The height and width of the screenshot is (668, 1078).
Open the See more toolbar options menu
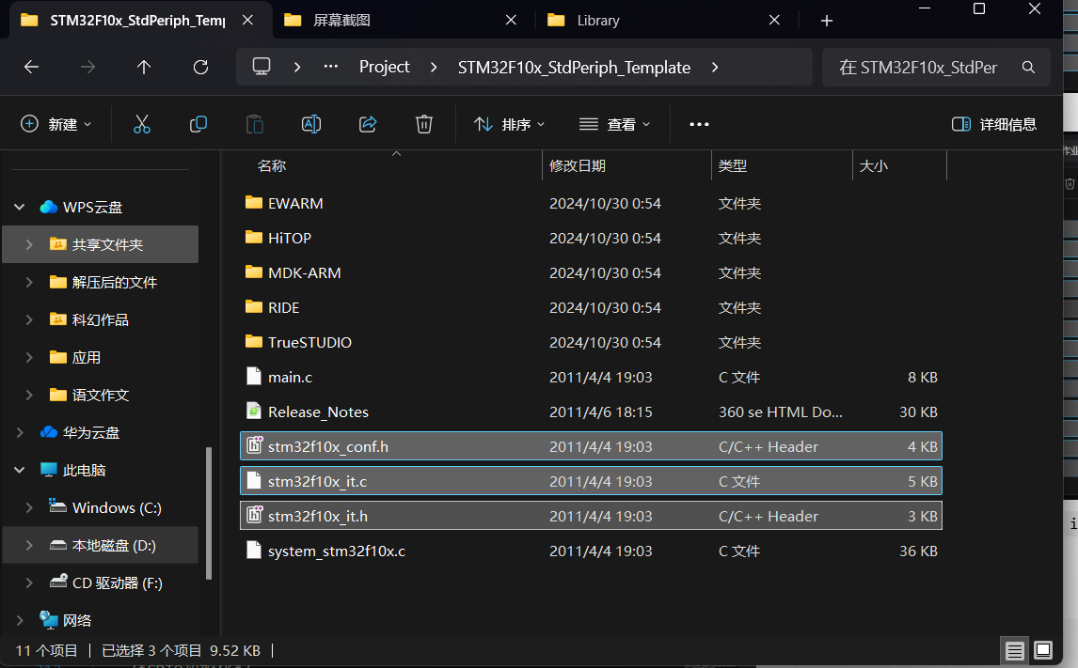tap(699, 124)
